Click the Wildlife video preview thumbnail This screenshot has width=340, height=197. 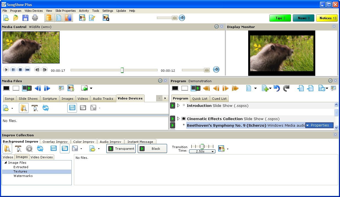tap(31, 47)
